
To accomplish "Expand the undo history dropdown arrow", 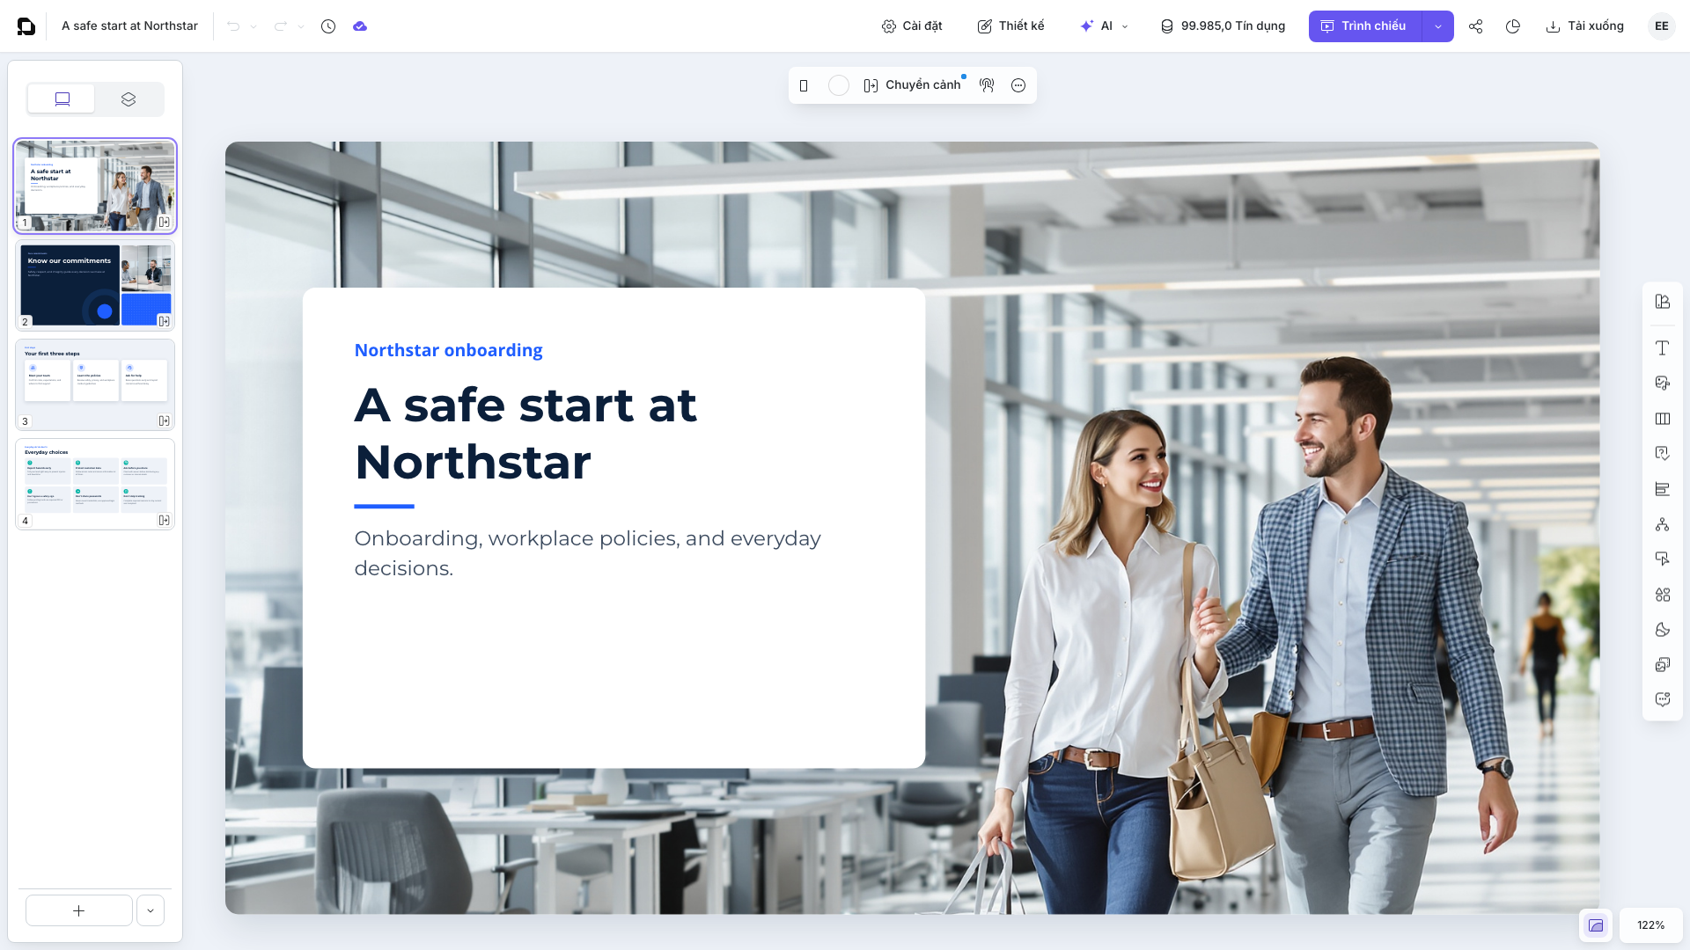I will click(253, 26).
